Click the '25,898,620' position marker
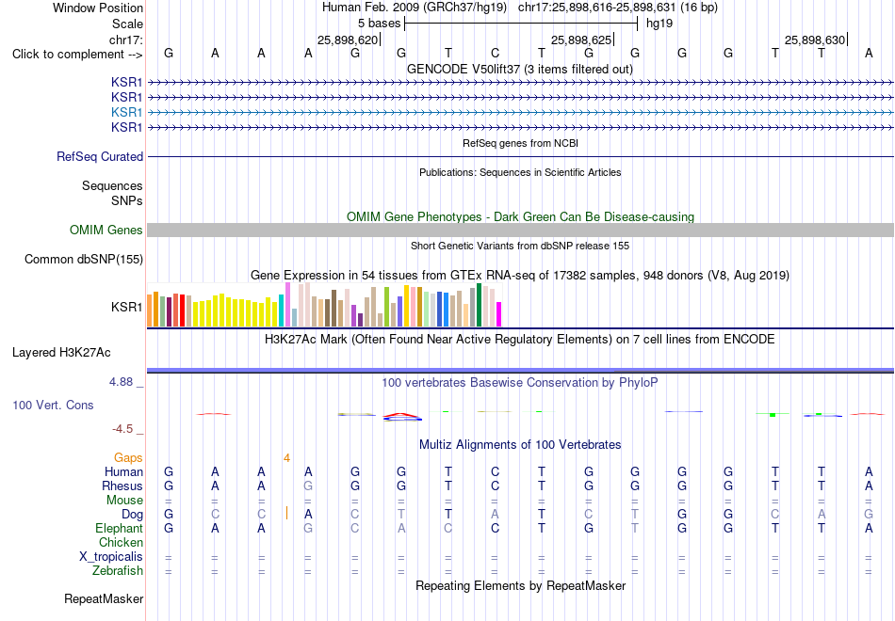895x621 pixels. 348,40
